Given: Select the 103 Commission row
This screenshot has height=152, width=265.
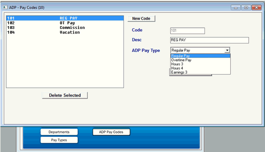Looking at the screenshot, I should tap(65, 28).
